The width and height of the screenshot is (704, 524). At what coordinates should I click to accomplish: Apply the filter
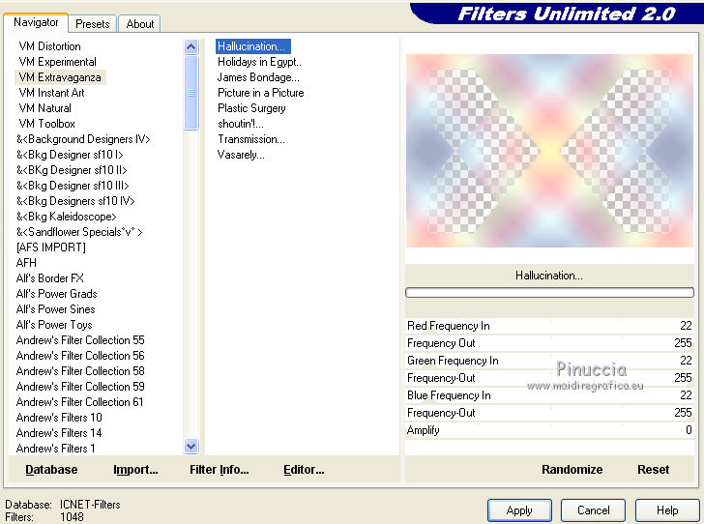[519, 510]
